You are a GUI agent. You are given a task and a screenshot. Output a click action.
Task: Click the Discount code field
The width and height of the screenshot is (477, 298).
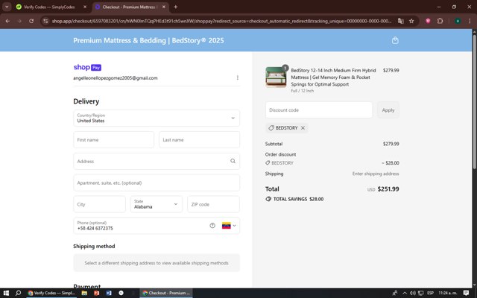(x=319, y=110)
